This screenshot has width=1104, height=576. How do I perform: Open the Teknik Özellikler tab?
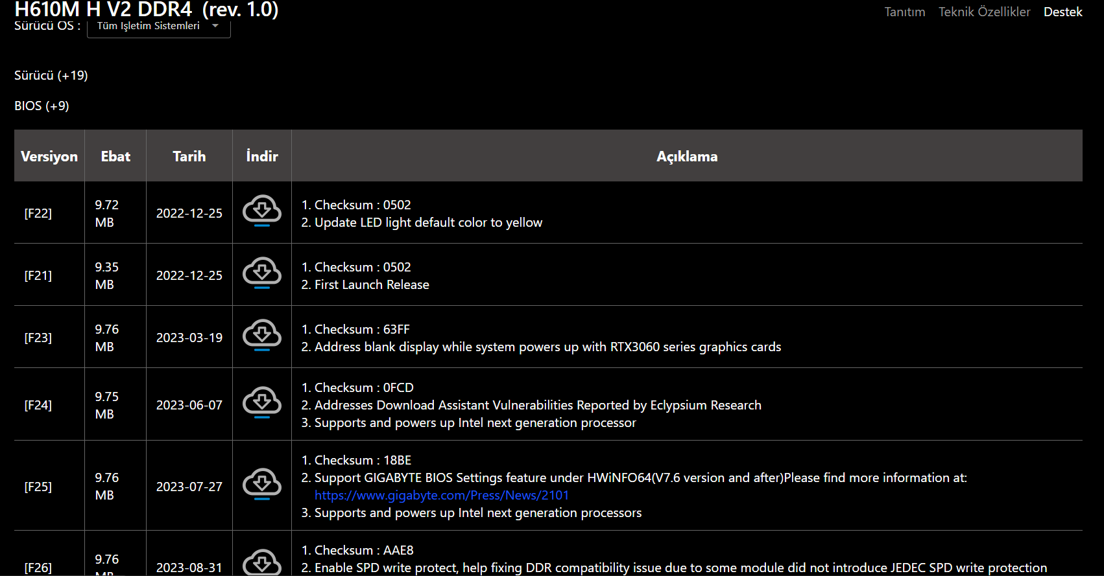coord(984,12)
